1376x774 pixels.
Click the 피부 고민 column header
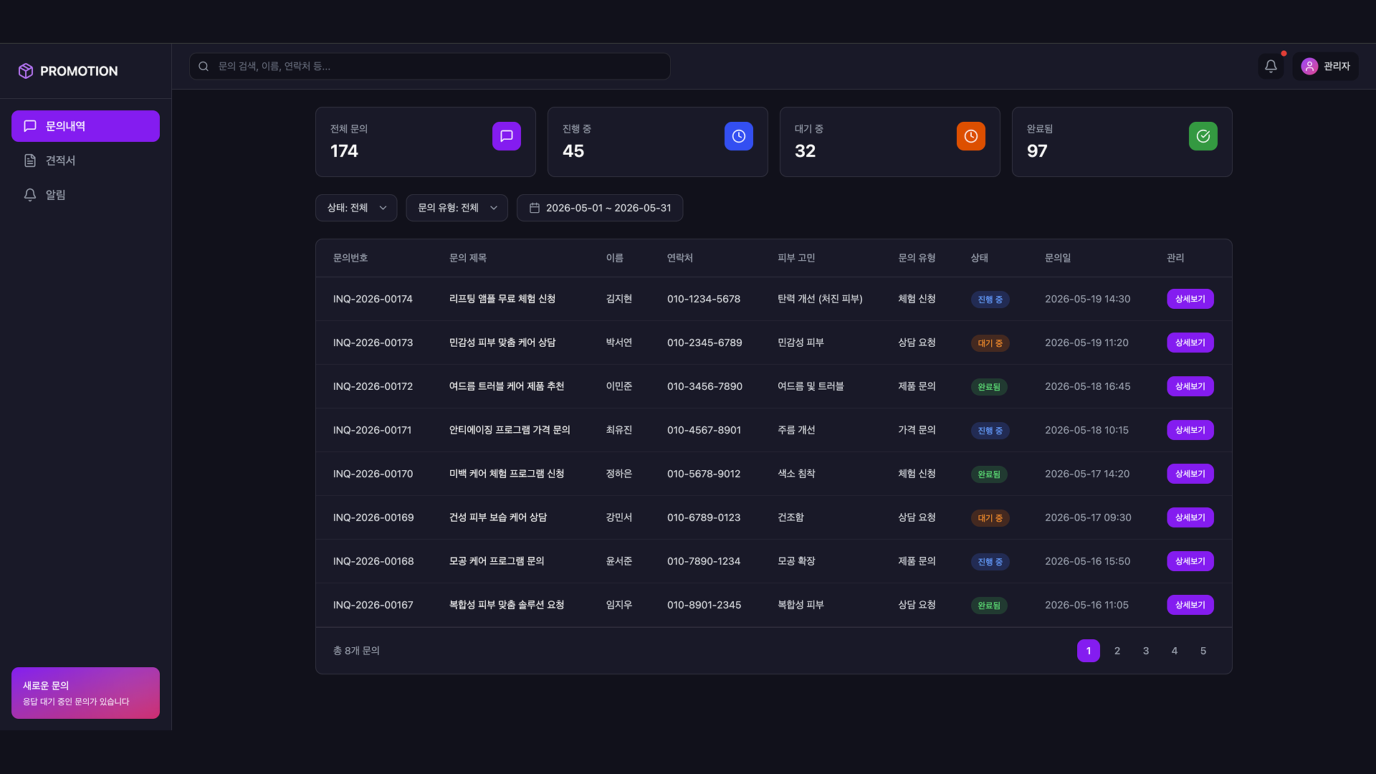click(796, 258)
